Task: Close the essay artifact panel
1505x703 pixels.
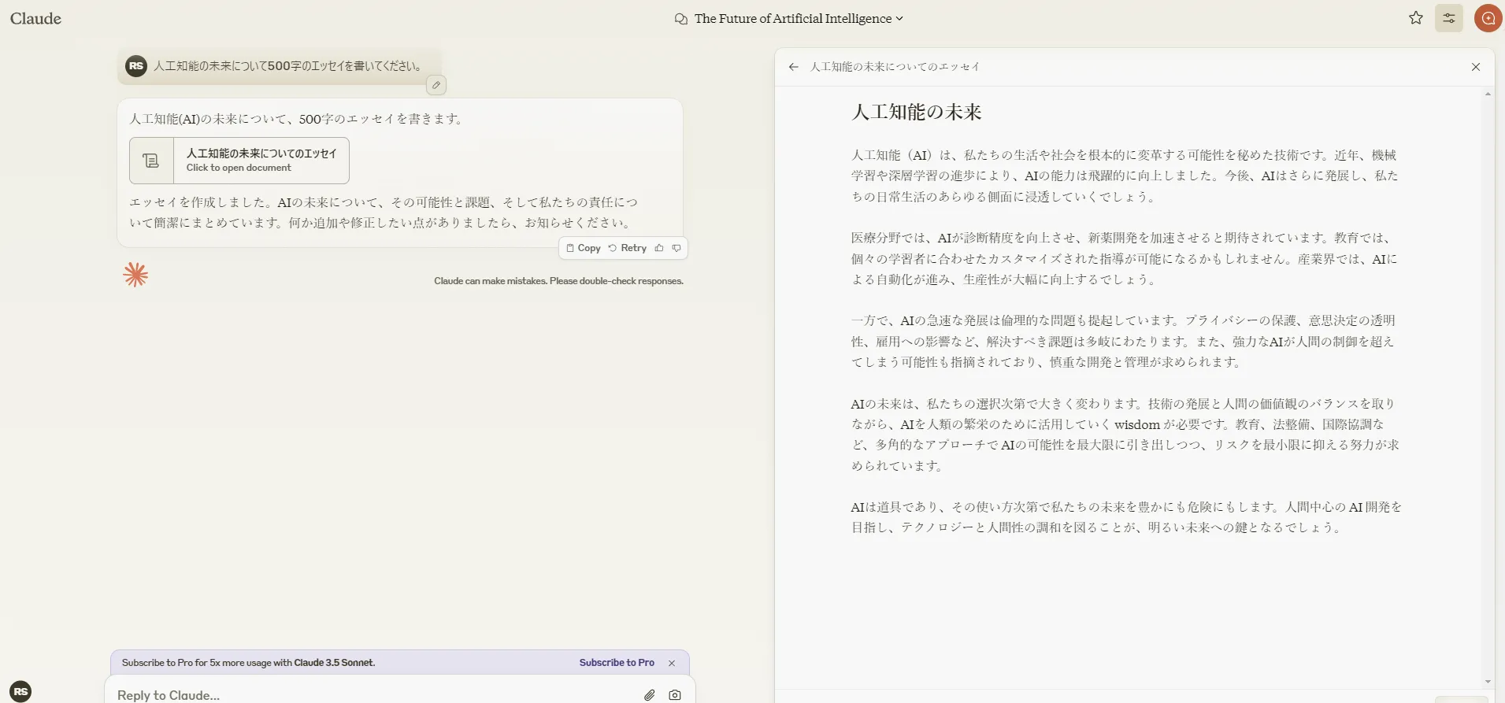Action: point(1476,67)
